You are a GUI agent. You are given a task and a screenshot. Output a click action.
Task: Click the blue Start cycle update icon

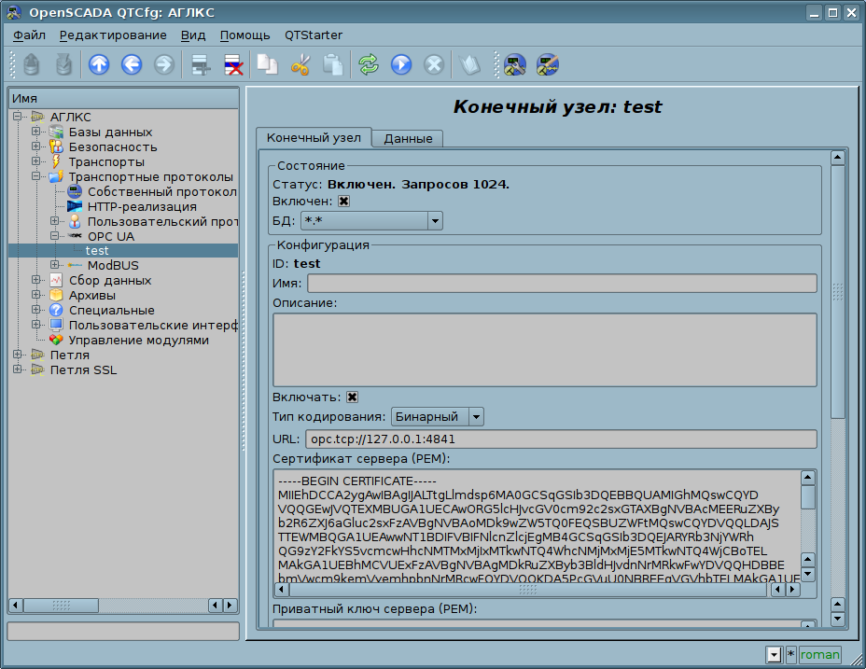(x=401, y=64)
